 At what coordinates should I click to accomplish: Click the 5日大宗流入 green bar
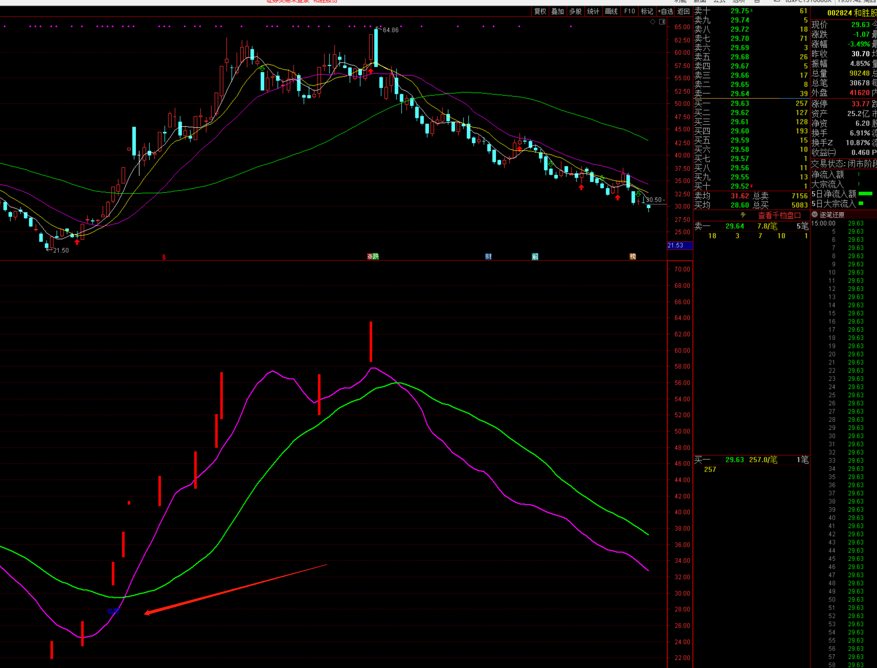pyautogui.click(x=861, y=203)
